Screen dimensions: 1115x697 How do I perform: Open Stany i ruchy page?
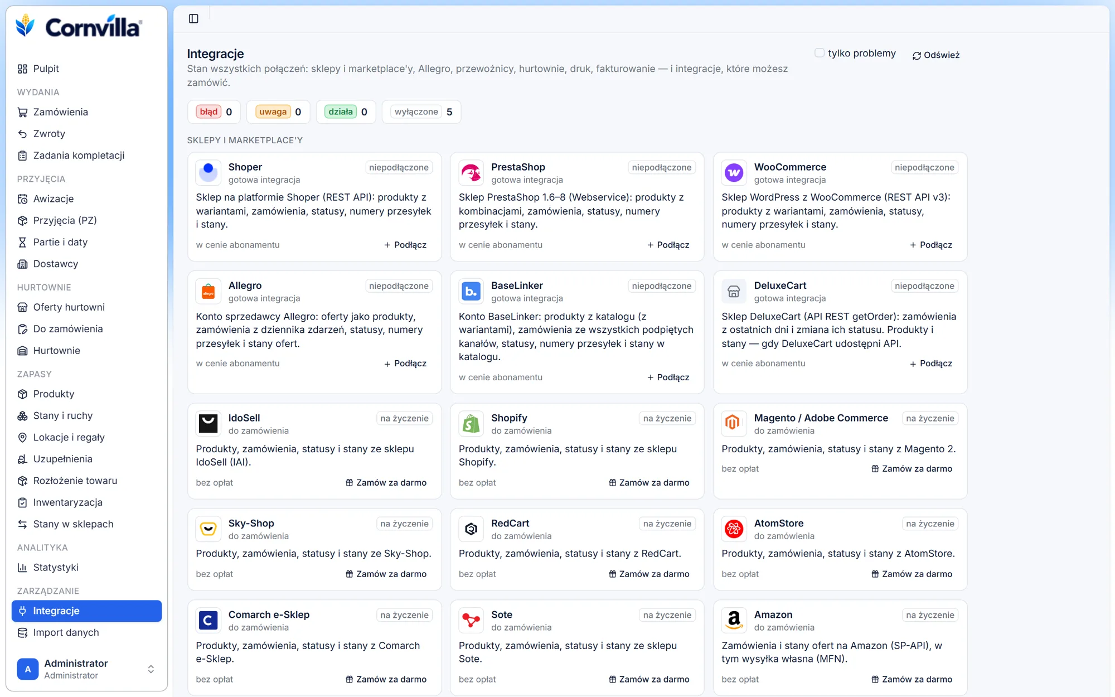click(x=86, y=415)
